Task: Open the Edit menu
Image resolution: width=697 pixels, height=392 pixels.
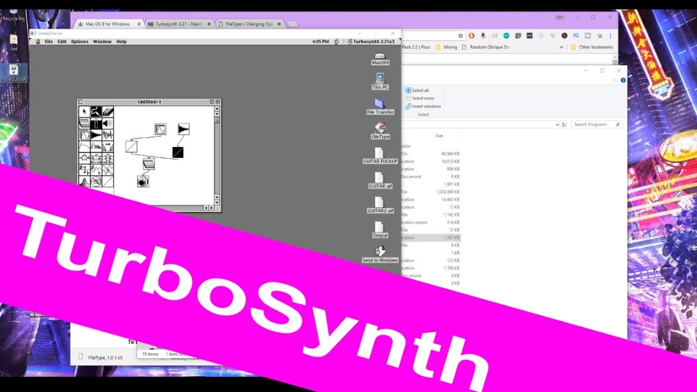Action: coord(62,41)
